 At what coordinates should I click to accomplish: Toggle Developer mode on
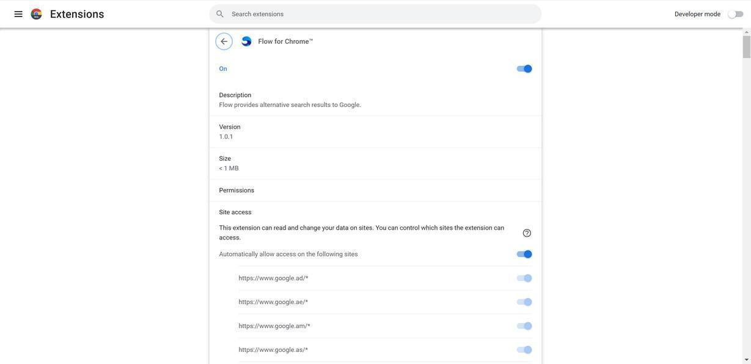[x=735, y=14]
